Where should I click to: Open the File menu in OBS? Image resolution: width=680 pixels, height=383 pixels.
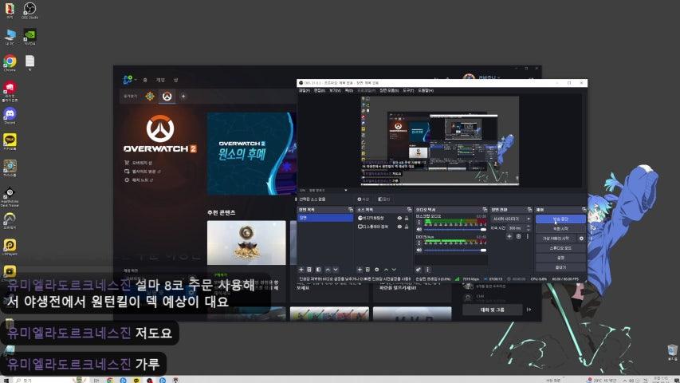(304, 91)
